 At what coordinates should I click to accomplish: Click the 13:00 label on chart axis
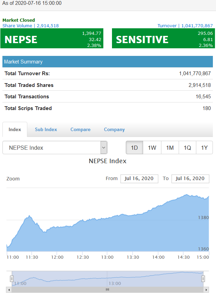tap(107, 257)
